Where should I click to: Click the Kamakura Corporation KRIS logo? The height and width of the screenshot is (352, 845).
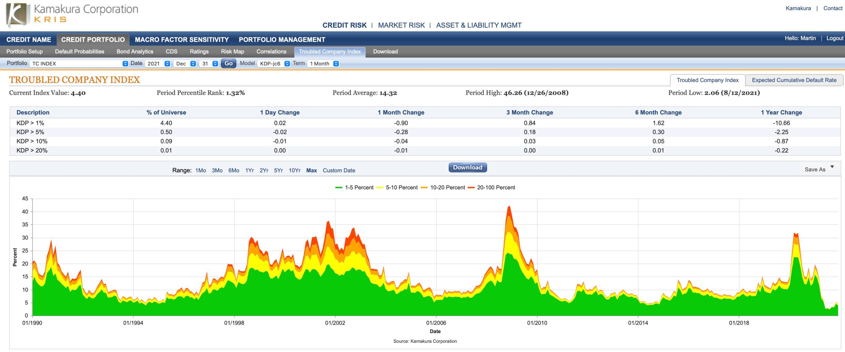click(x=72, y=14)
